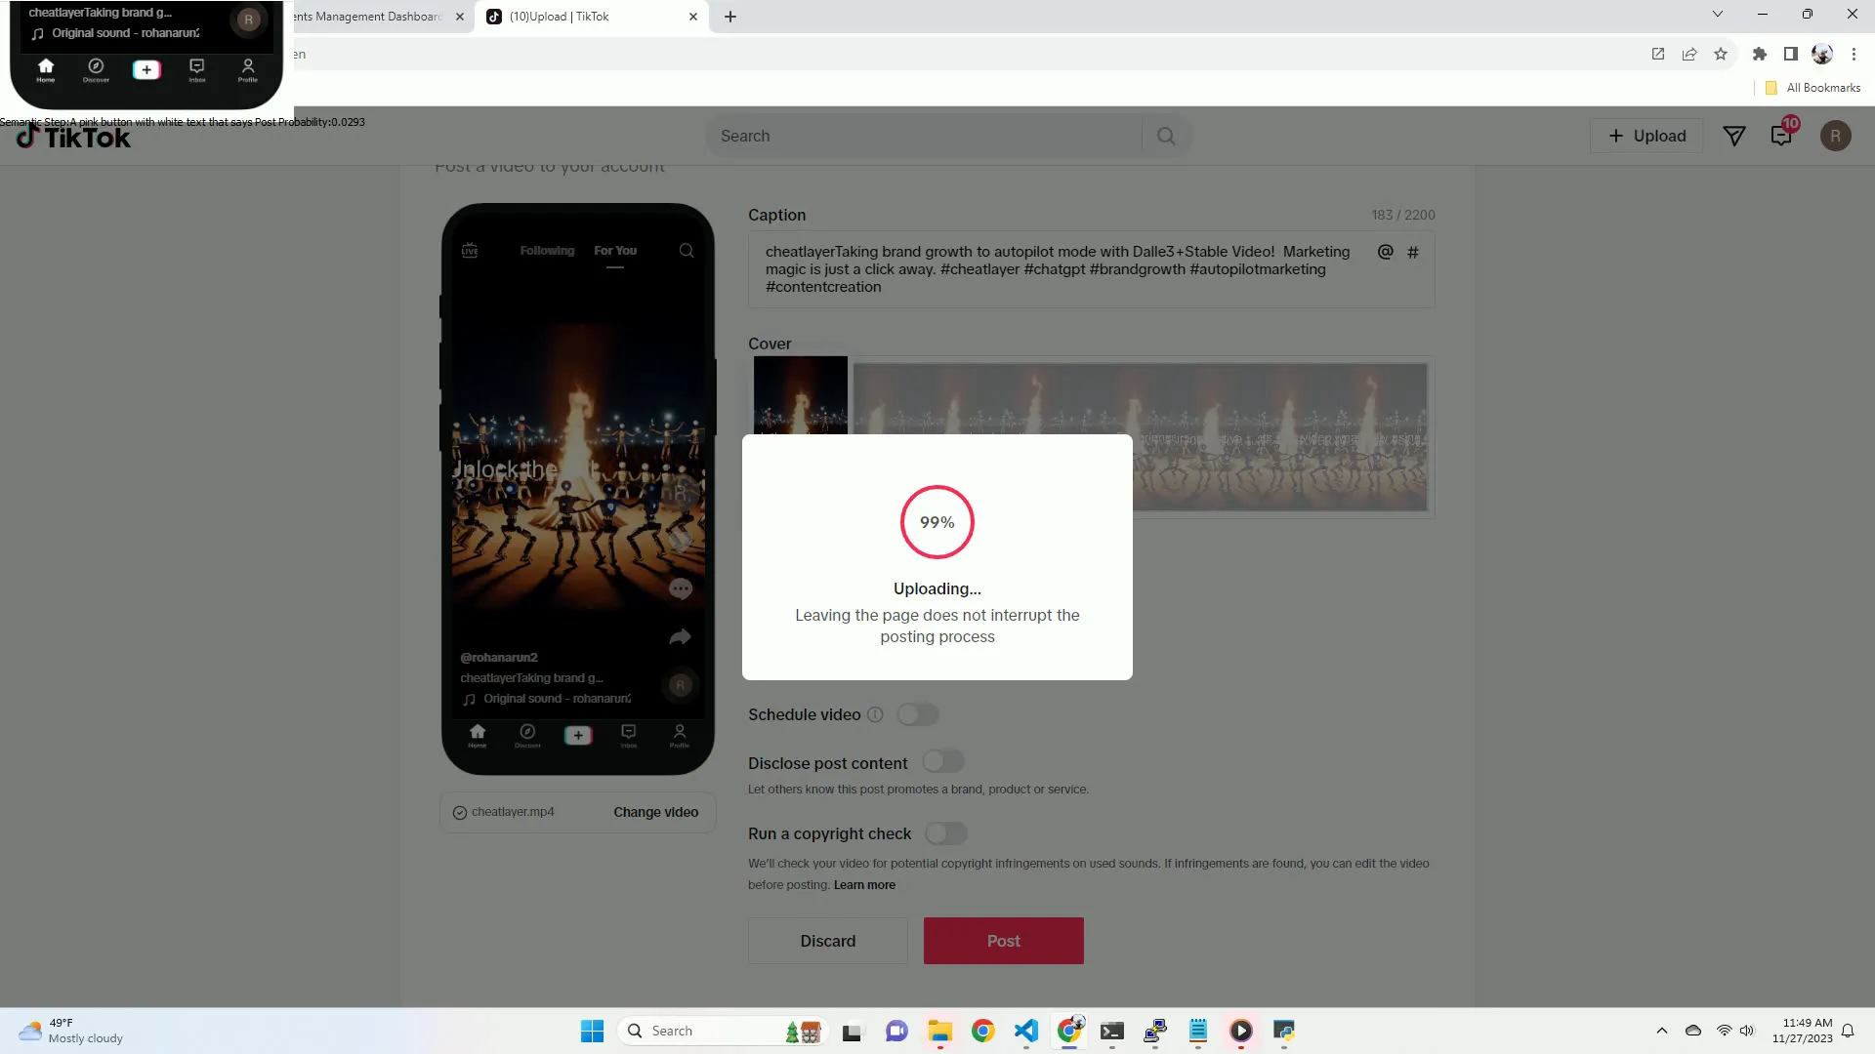Insert a mention with the @ icon
The width and height of the screenshot is (1875, 1054).
tap(1385, 252)
